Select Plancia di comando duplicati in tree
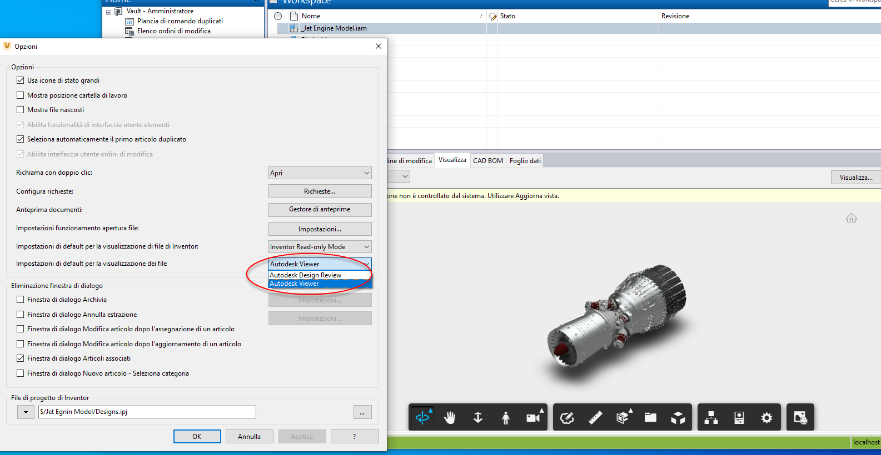Image resolution: width=881 pixels, height=455 pixels. (x=180, y=21)
